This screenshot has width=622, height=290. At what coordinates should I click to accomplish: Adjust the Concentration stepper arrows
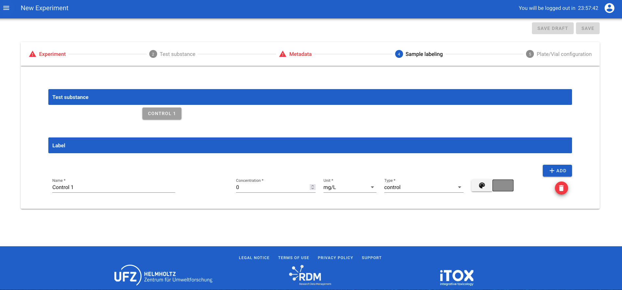pyautogui.click(x=312, y=187)
